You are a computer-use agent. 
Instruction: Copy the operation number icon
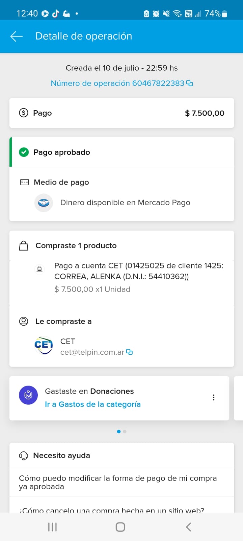click(190, 83)
